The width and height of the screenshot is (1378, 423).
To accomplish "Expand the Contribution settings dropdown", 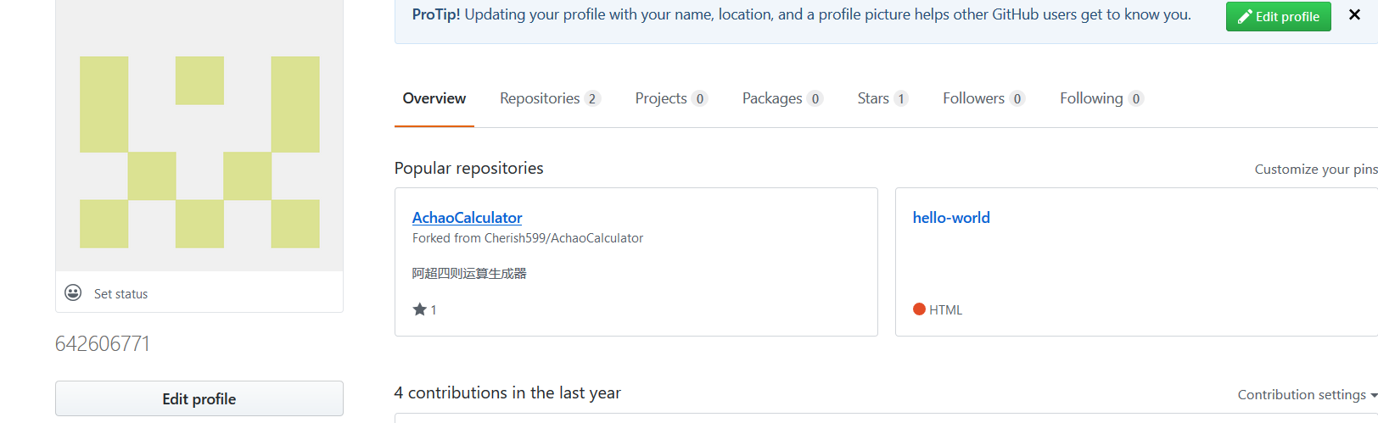I will pos(1307,394).
